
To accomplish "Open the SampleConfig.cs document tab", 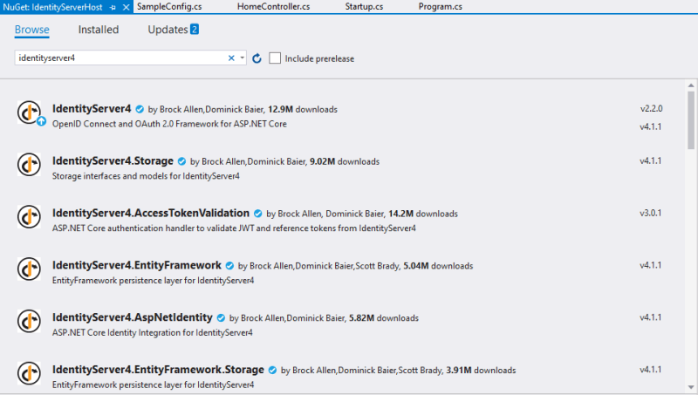I will (169, 7).
